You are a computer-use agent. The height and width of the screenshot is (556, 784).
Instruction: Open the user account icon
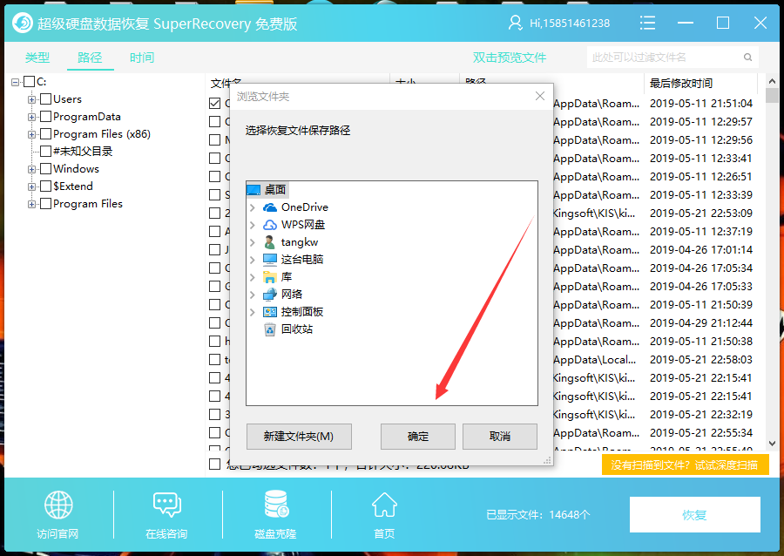pos(515,23)
